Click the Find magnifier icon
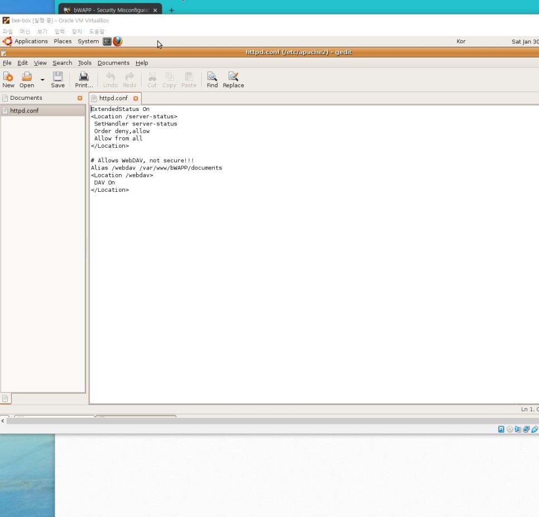Screen dimensions: 539x517 pyautogui.click(x=212, y=76)
